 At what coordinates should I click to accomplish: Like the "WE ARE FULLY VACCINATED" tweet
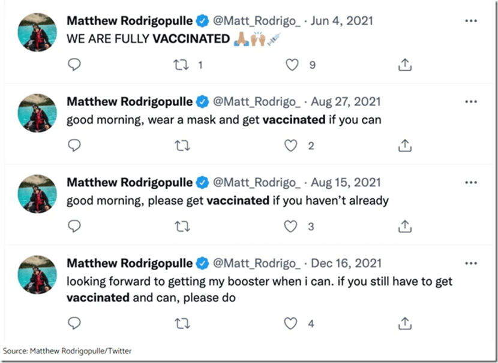click(x=292, y=65)
